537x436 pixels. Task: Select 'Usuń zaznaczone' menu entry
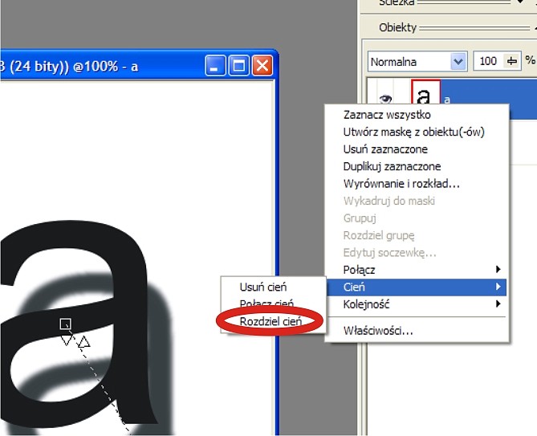click(x=385, y=149)
